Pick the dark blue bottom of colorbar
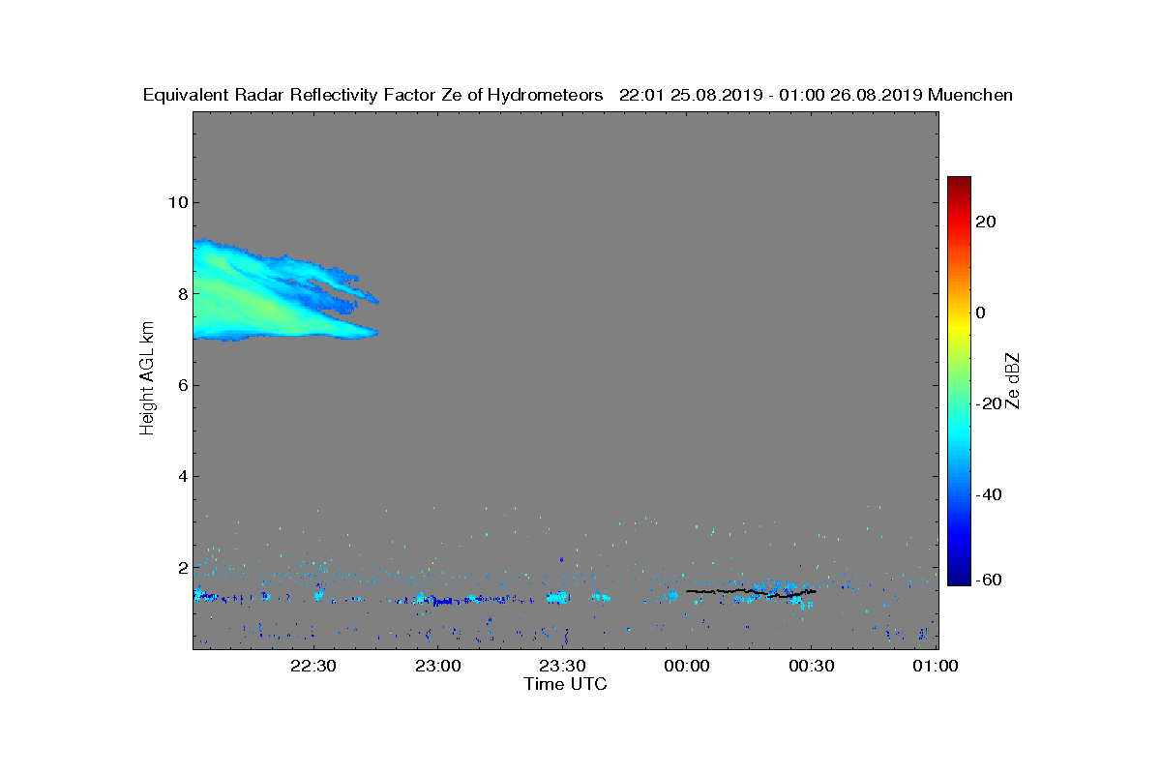 (959, 579)
